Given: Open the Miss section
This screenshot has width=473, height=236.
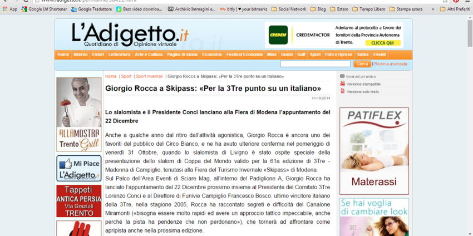Looking at the screenshot, I should pos(272,55).
